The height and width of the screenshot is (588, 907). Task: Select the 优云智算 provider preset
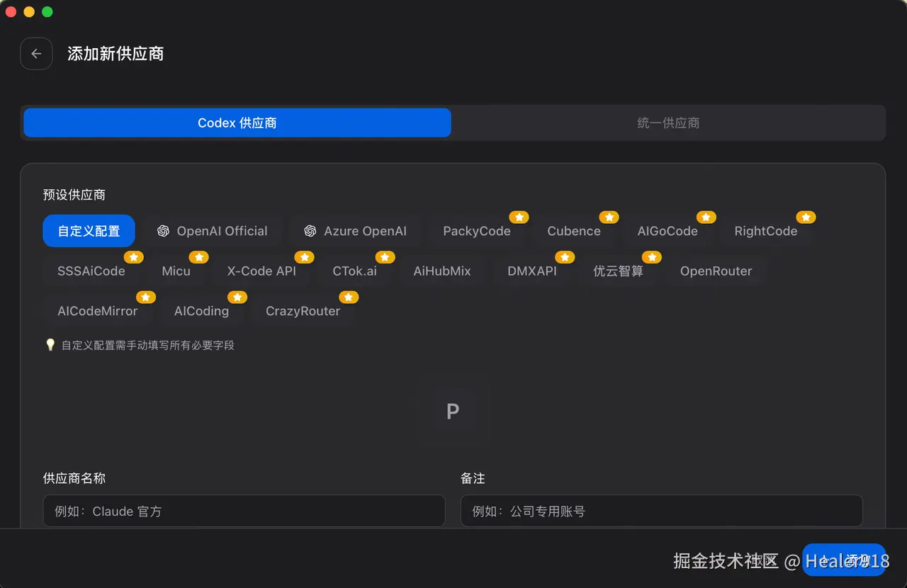coord(619,271)
